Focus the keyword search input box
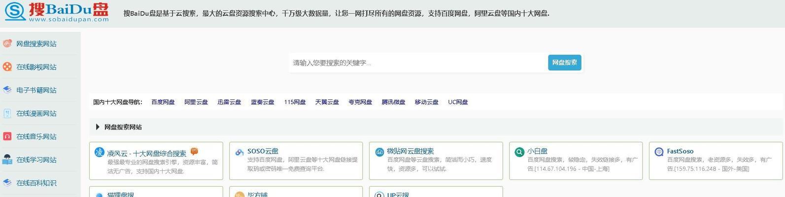The image size is (785, 197). pos(418,63)
